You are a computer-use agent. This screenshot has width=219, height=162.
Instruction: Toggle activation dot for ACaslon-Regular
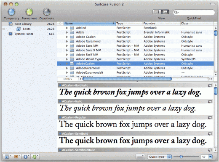point(60,117)
